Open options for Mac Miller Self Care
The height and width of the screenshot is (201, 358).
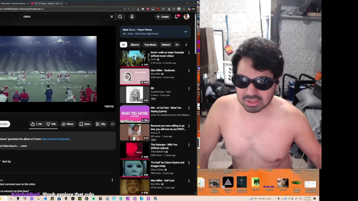click(x=189, y=181)
